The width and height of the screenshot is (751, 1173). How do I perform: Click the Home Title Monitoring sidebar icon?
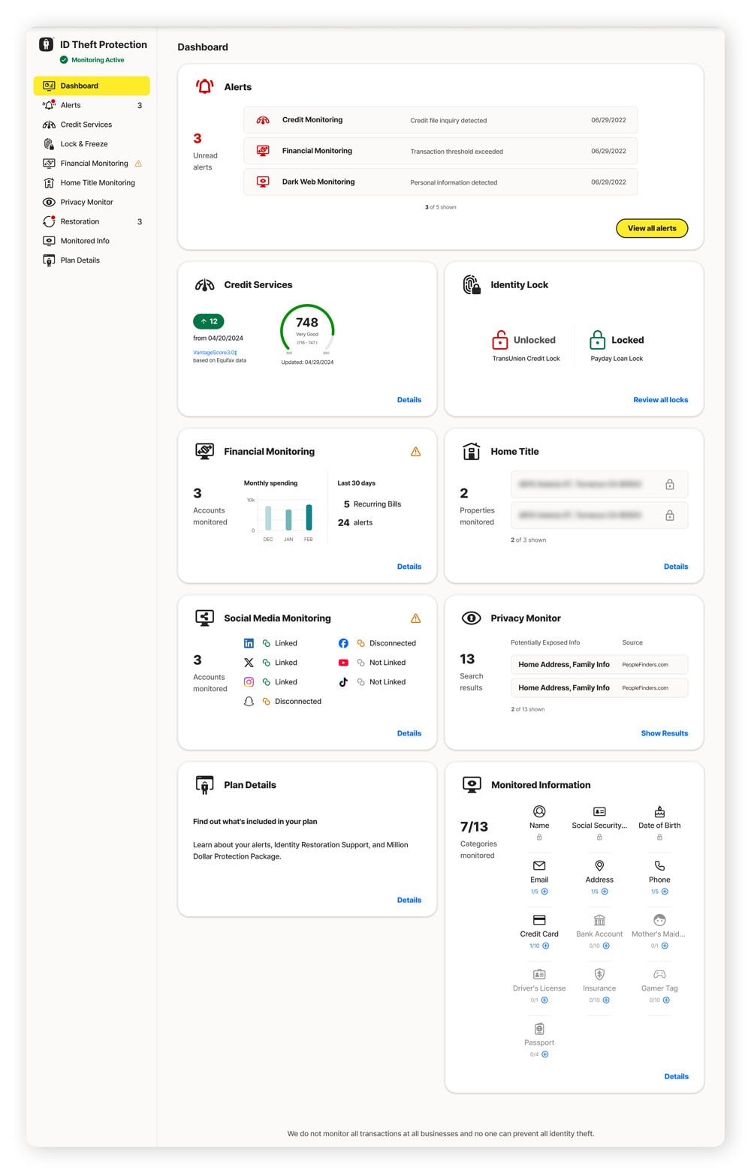click(50, 182)
